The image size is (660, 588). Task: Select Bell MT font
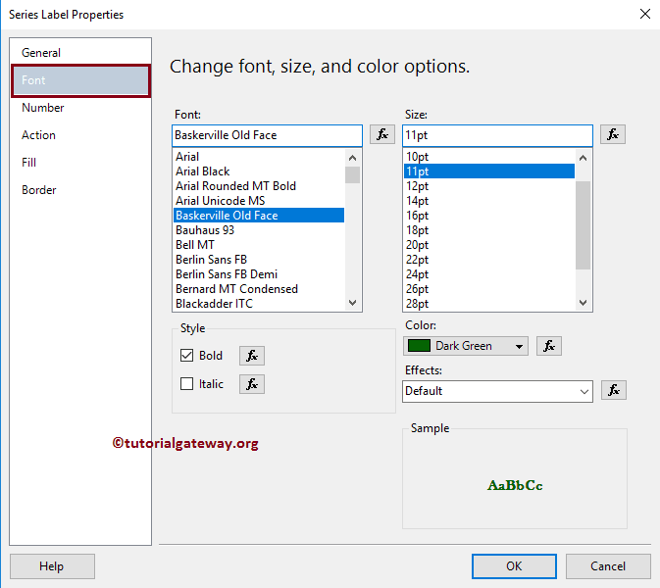click(x=259, y=245)
